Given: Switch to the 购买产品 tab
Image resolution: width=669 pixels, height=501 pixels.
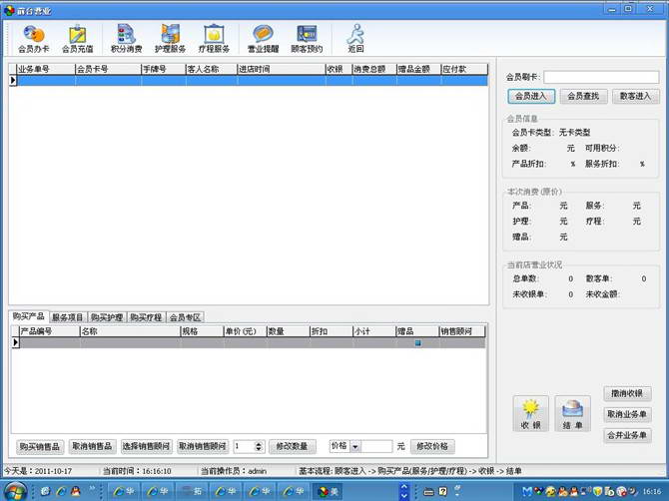Looking at the screenshot, I should 29,316.
